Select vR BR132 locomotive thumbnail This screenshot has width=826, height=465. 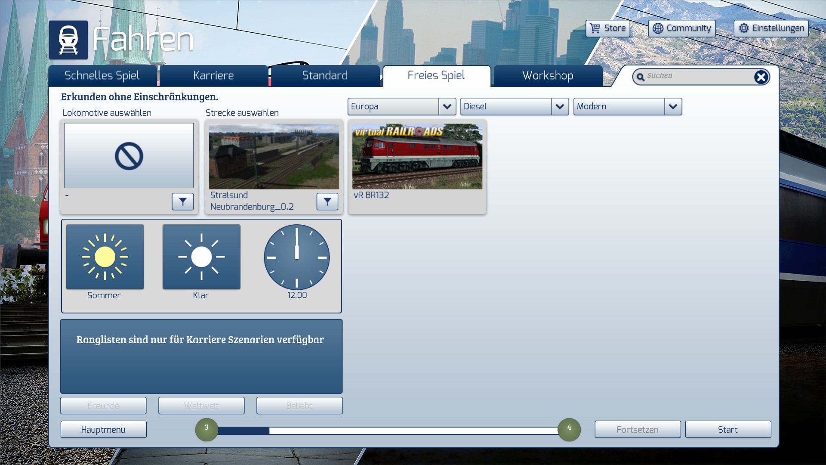(417, 157)
